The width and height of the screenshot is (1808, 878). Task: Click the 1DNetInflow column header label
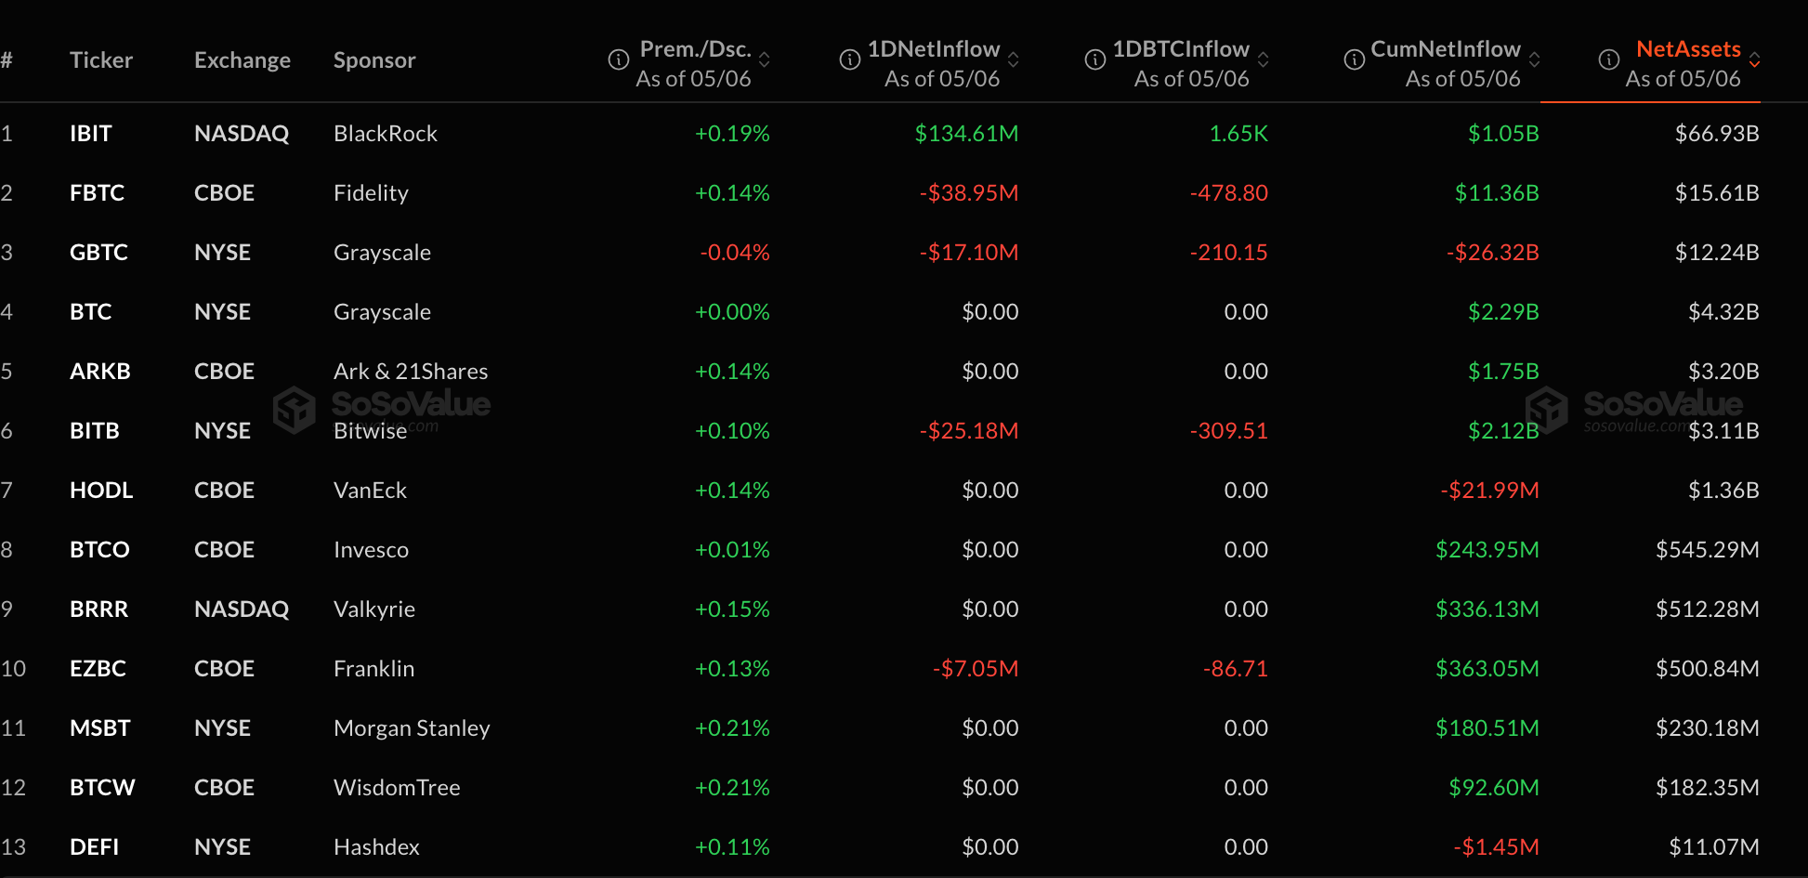coord(934,49)
